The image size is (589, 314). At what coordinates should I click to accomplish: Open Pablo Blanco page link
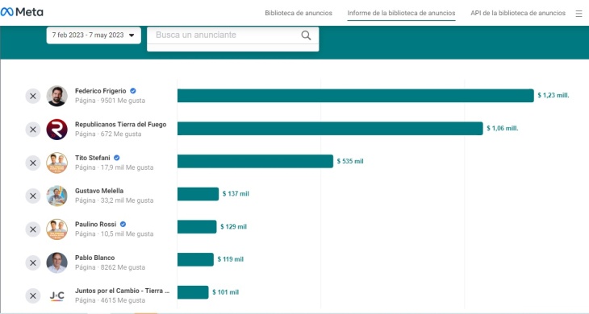pos(94,258)
